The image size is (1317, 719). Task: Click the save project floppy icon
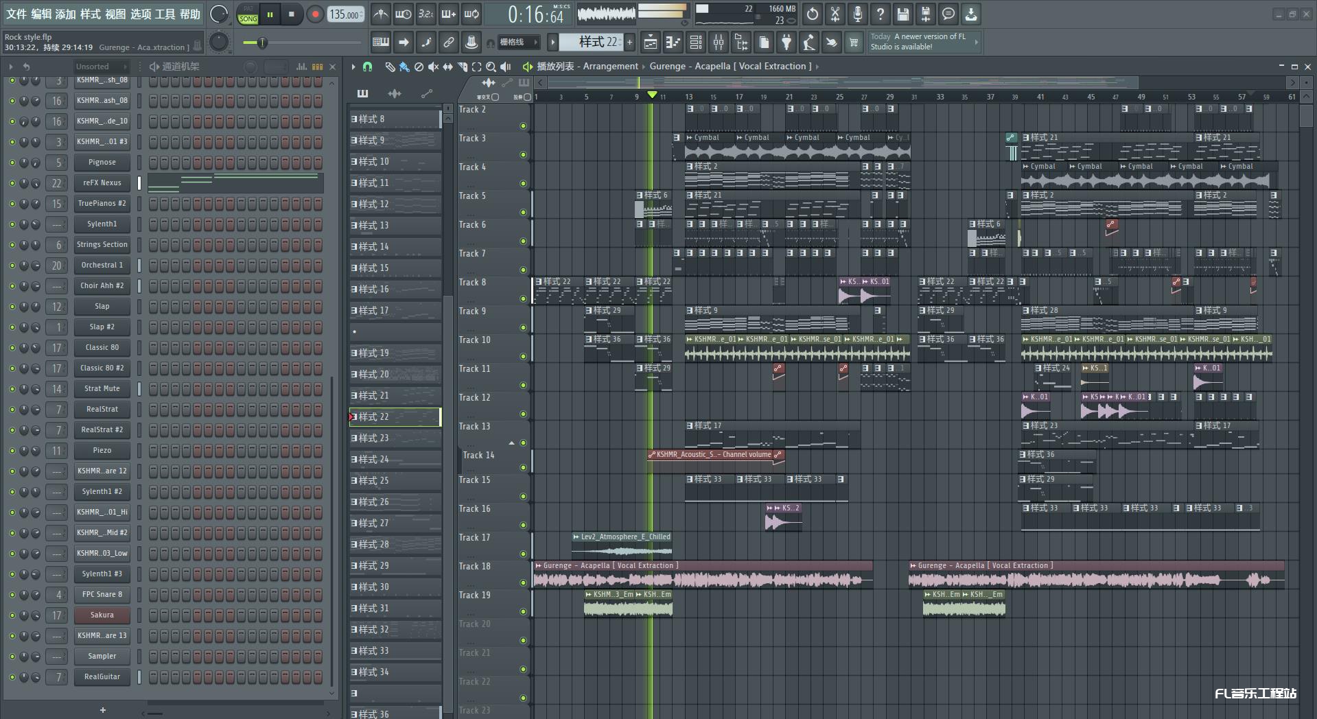[903, 14]
